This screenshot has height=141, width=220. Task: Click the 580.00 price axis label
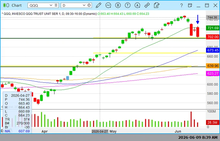213,94
